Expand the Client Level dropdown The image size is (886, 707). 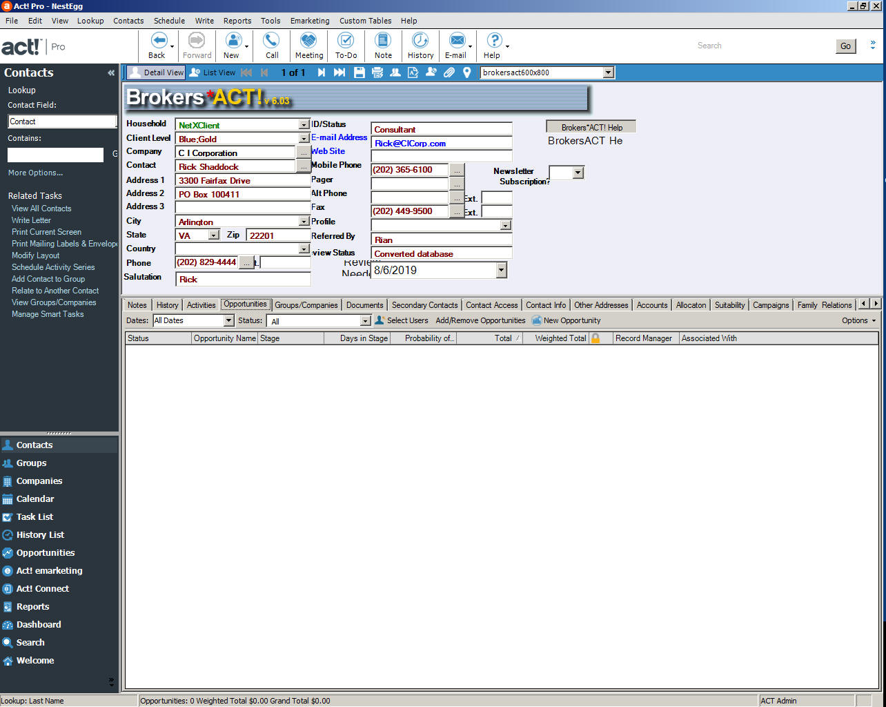tap(304, 139)
